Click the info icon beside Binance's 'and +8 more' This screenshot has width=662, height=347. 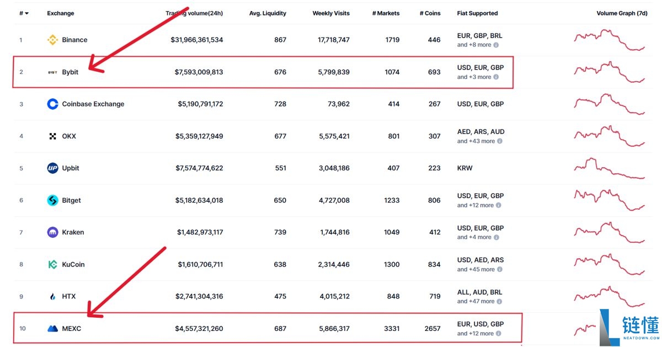[496, 45]
